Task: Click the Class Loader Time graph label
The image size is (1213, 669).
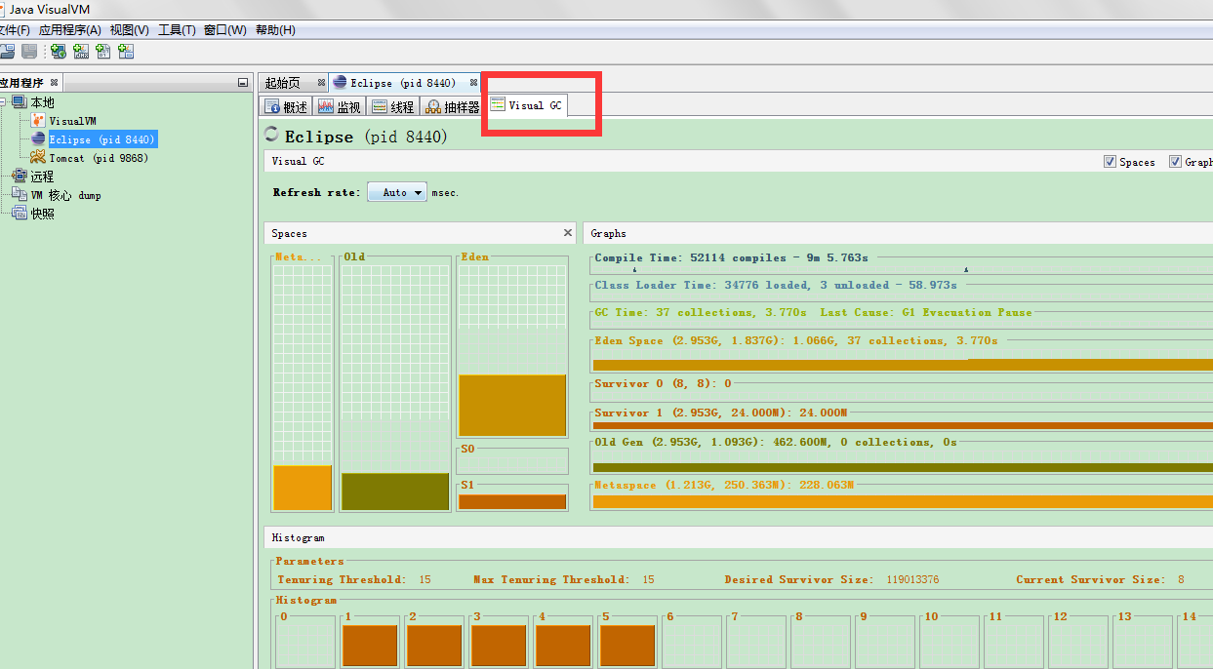Action: pos(776,285)
